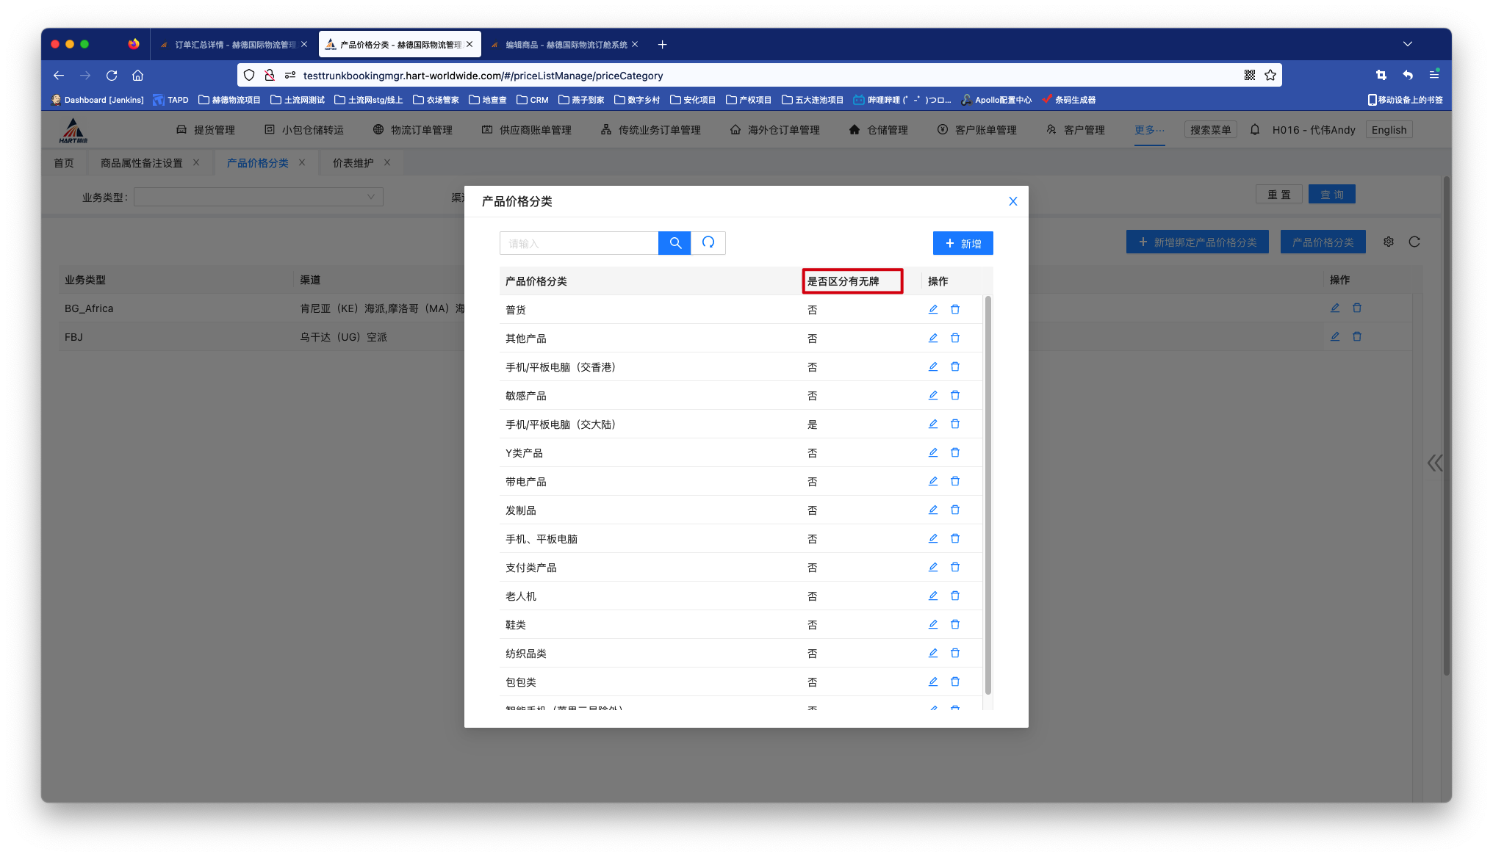This screenshot has height=857, width=1493.
Task: Switch to the 价表维护 tab
Action: click(353, 163)
